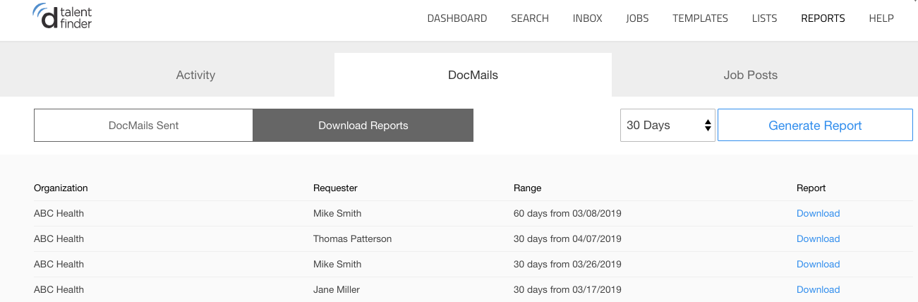Select the range text 60 days from 03/08/2019
This screenshot has height=302, width=918.
[x=567, y=213]
